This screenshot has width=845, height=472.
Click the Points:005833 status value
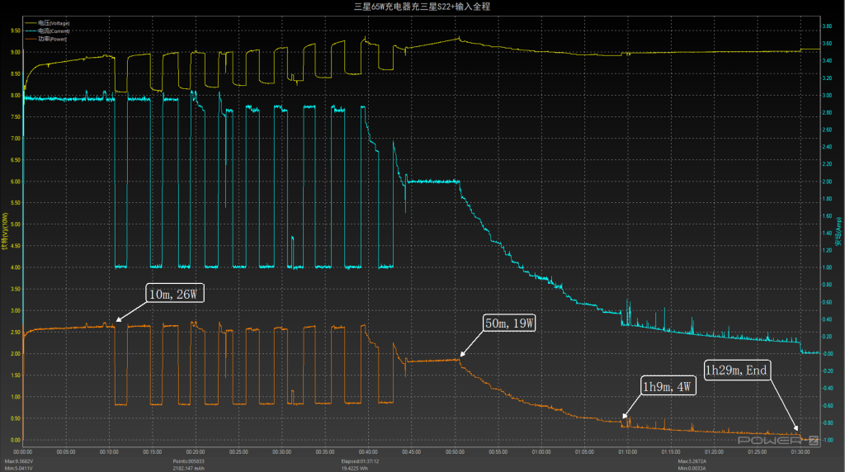189,461
